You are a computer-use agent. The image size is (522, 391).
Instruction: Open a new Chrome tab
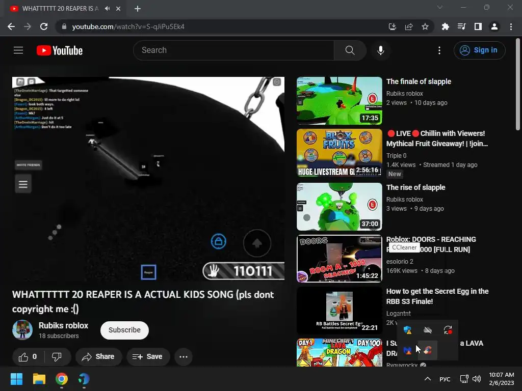pos(138,9)
